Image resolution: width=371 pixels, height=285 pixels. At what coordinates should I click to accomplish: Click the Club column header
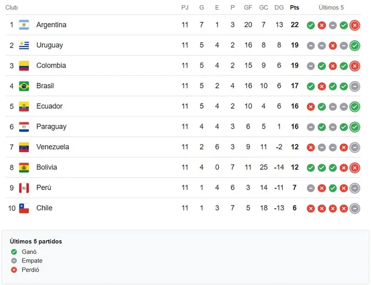pyautogui.click(x=12, y=8)
